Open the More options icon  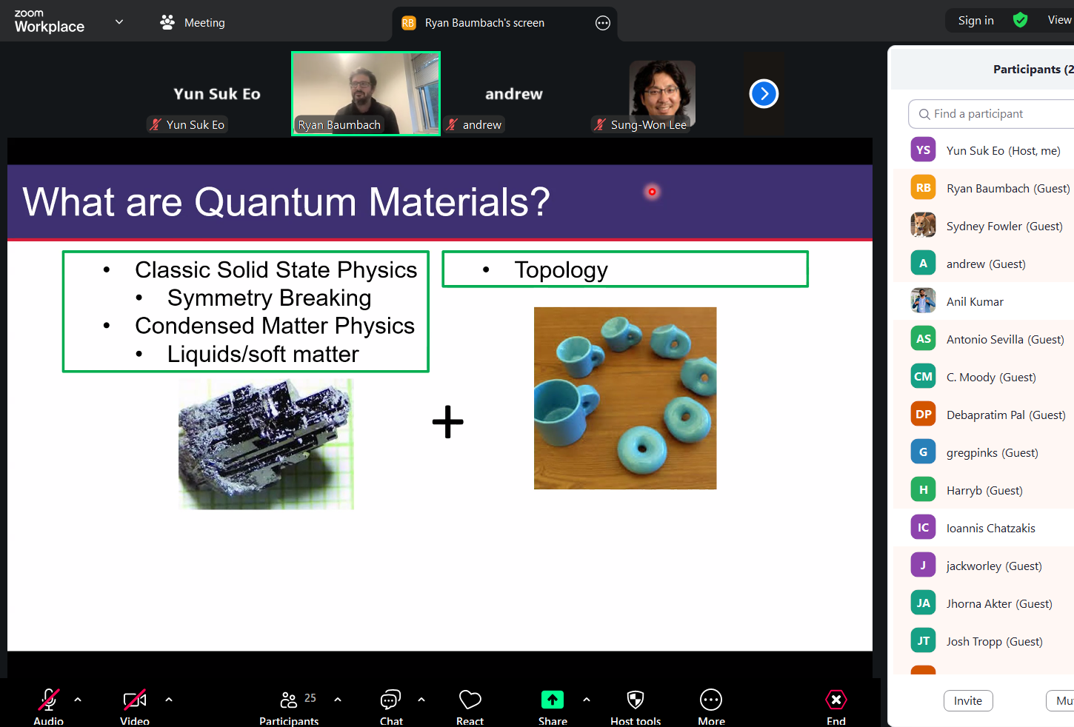(711, 700)
